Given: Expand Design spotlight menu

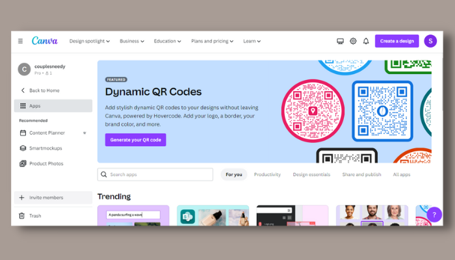Looking at the screenshot, I should point(90,41).
